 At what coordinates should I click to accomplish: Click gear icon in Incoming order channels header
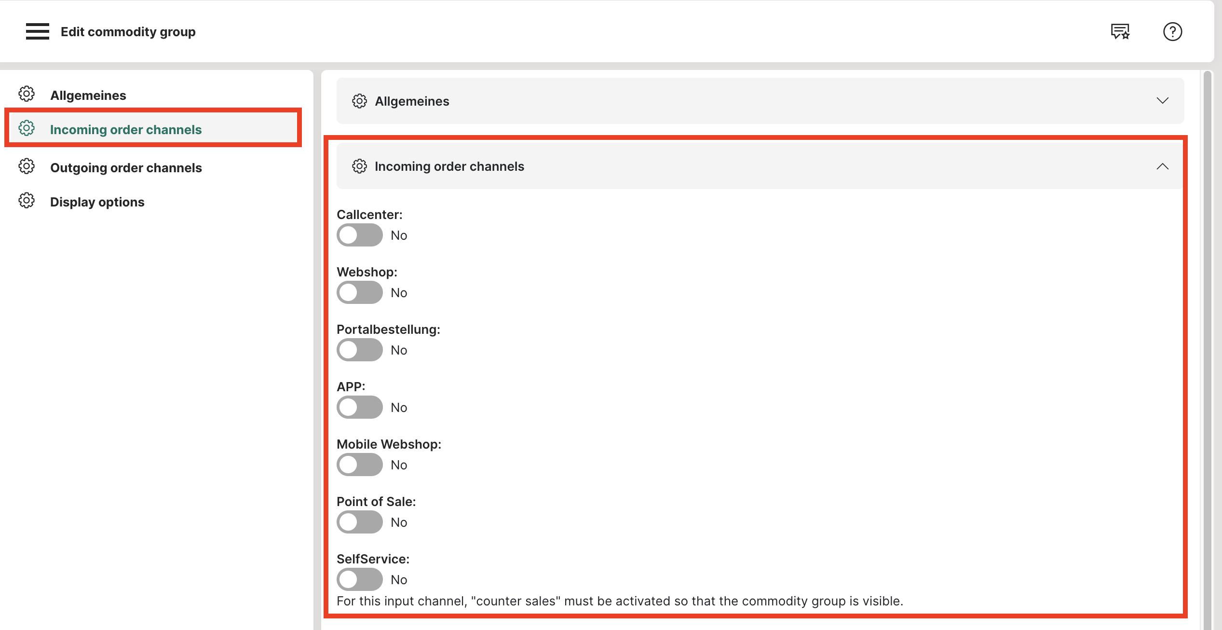359,166
